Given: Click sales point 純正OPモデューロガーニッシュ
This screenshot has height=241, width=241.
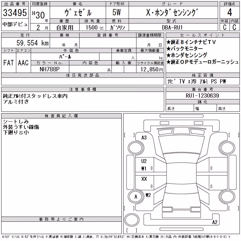Looking at the screenshot, I should pyautogui.click(x=202, y=62).
